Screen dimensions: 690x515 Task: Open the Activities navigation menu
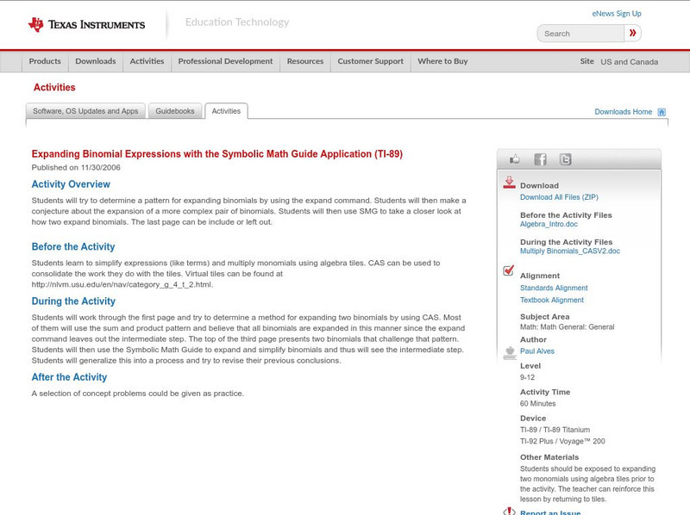(x=147, y=61)
